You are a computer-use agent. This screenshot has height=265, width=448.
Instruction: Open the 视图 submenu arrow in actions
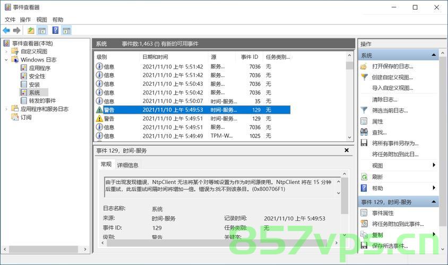pyautogui.click(x=434, y=165)
